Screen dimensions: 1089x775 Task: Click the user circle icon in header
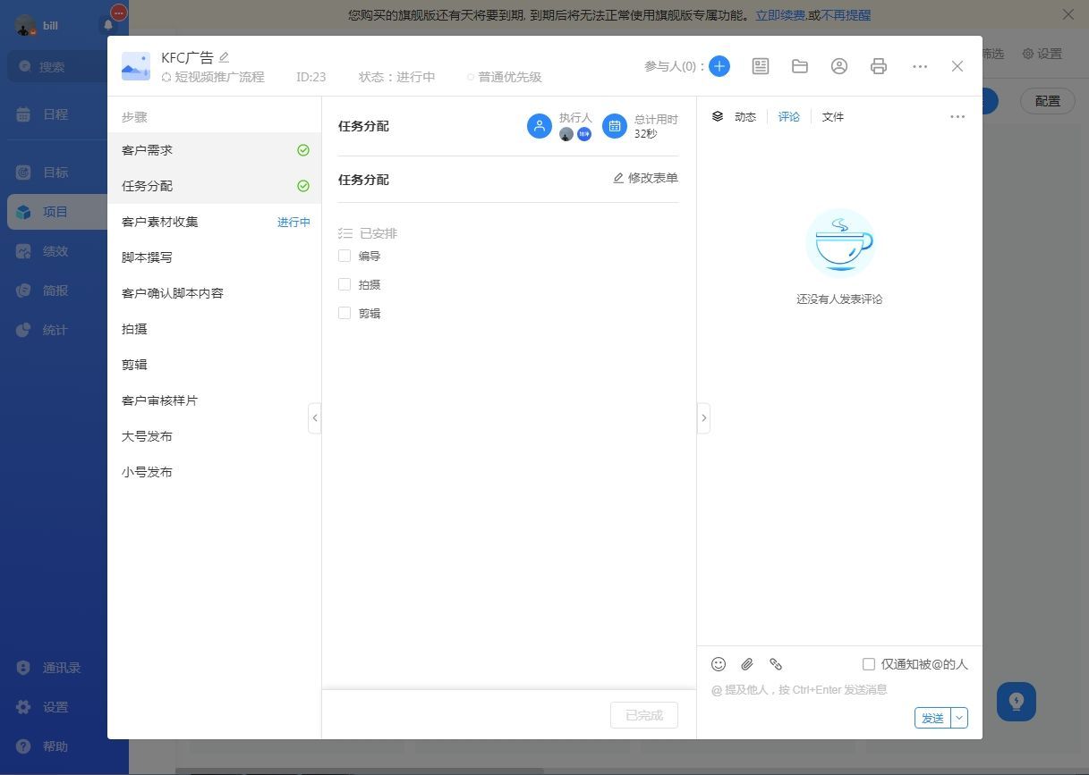(x=839, y=66)
